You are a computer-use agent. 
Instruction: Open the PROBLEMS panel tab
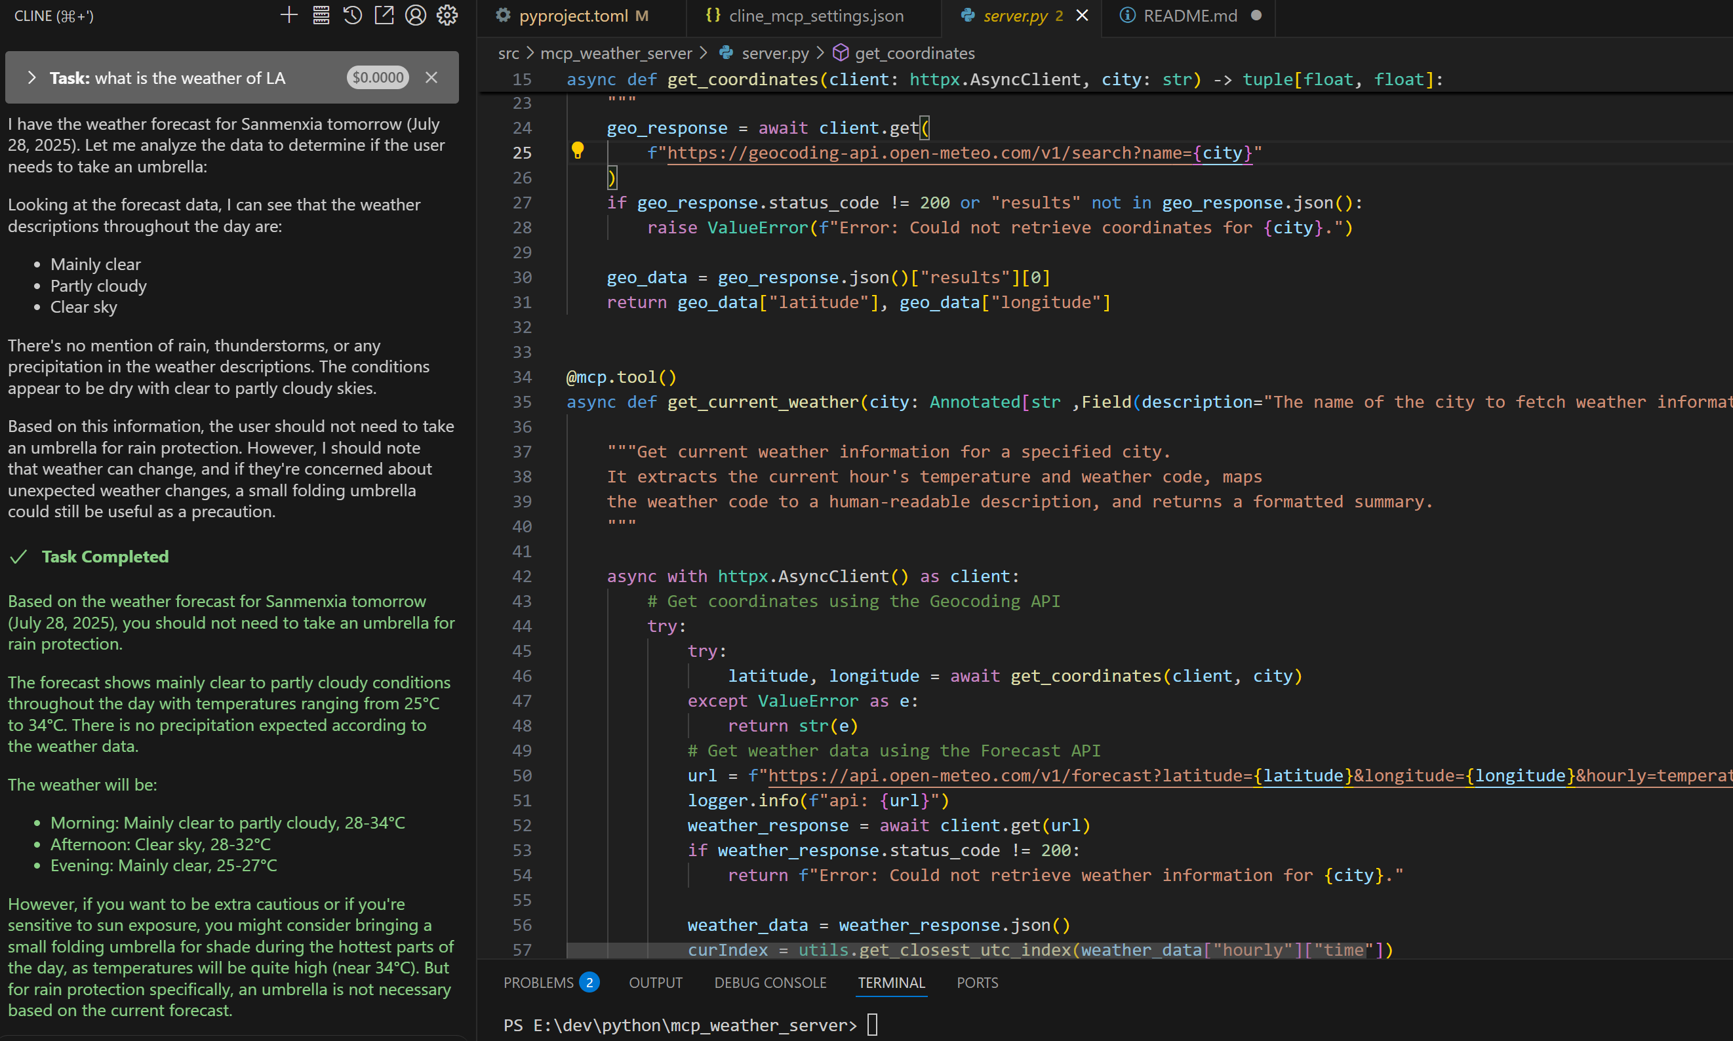tap(538, 983)
